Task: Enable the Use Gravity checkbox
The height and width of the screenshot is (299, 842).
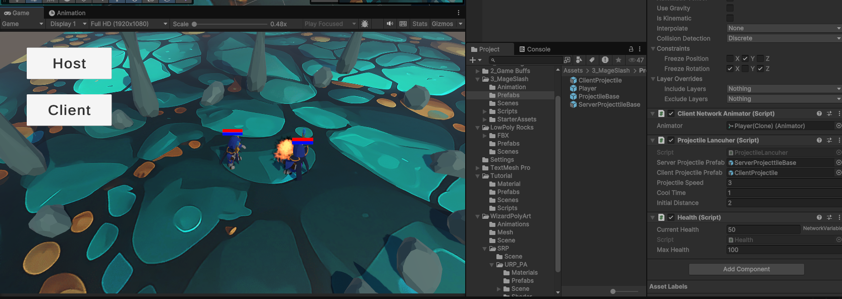Action: pos(730,8)
